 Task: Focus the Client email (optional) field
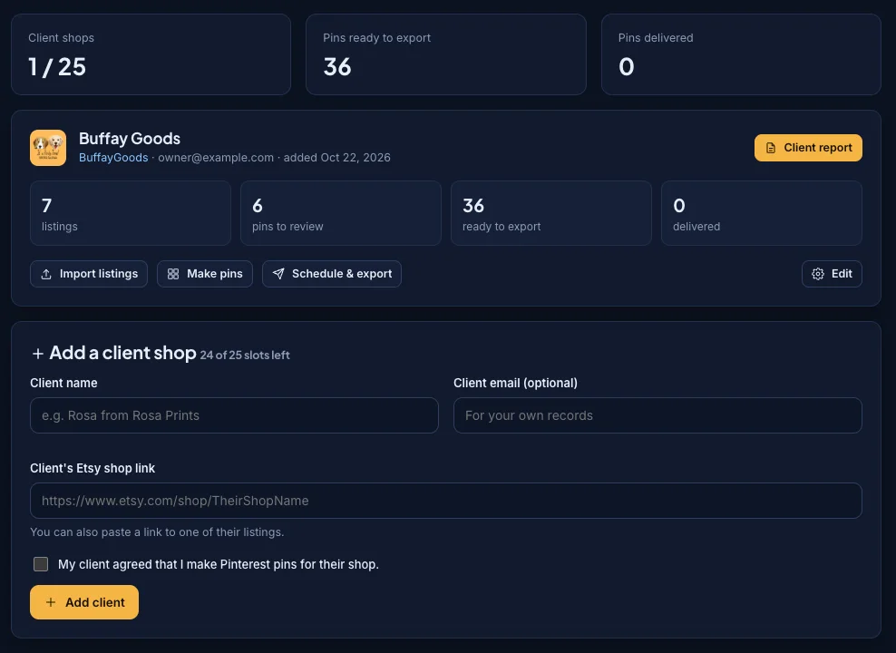click(x=657, y=415)
